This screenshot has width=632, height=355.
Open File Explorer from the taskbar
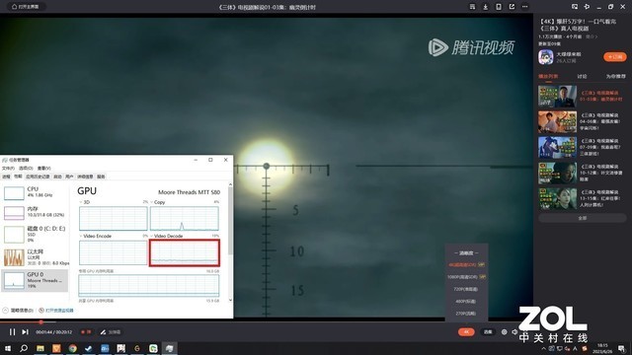(40, 348)
